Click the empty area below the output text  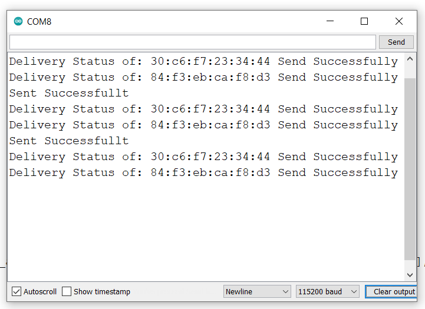(203, 230)
